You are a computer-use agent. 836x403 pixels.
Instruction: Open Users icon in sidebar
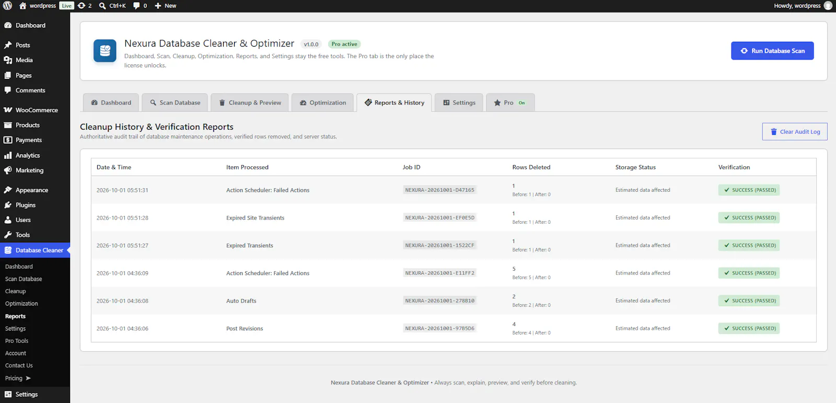point(8,220)
